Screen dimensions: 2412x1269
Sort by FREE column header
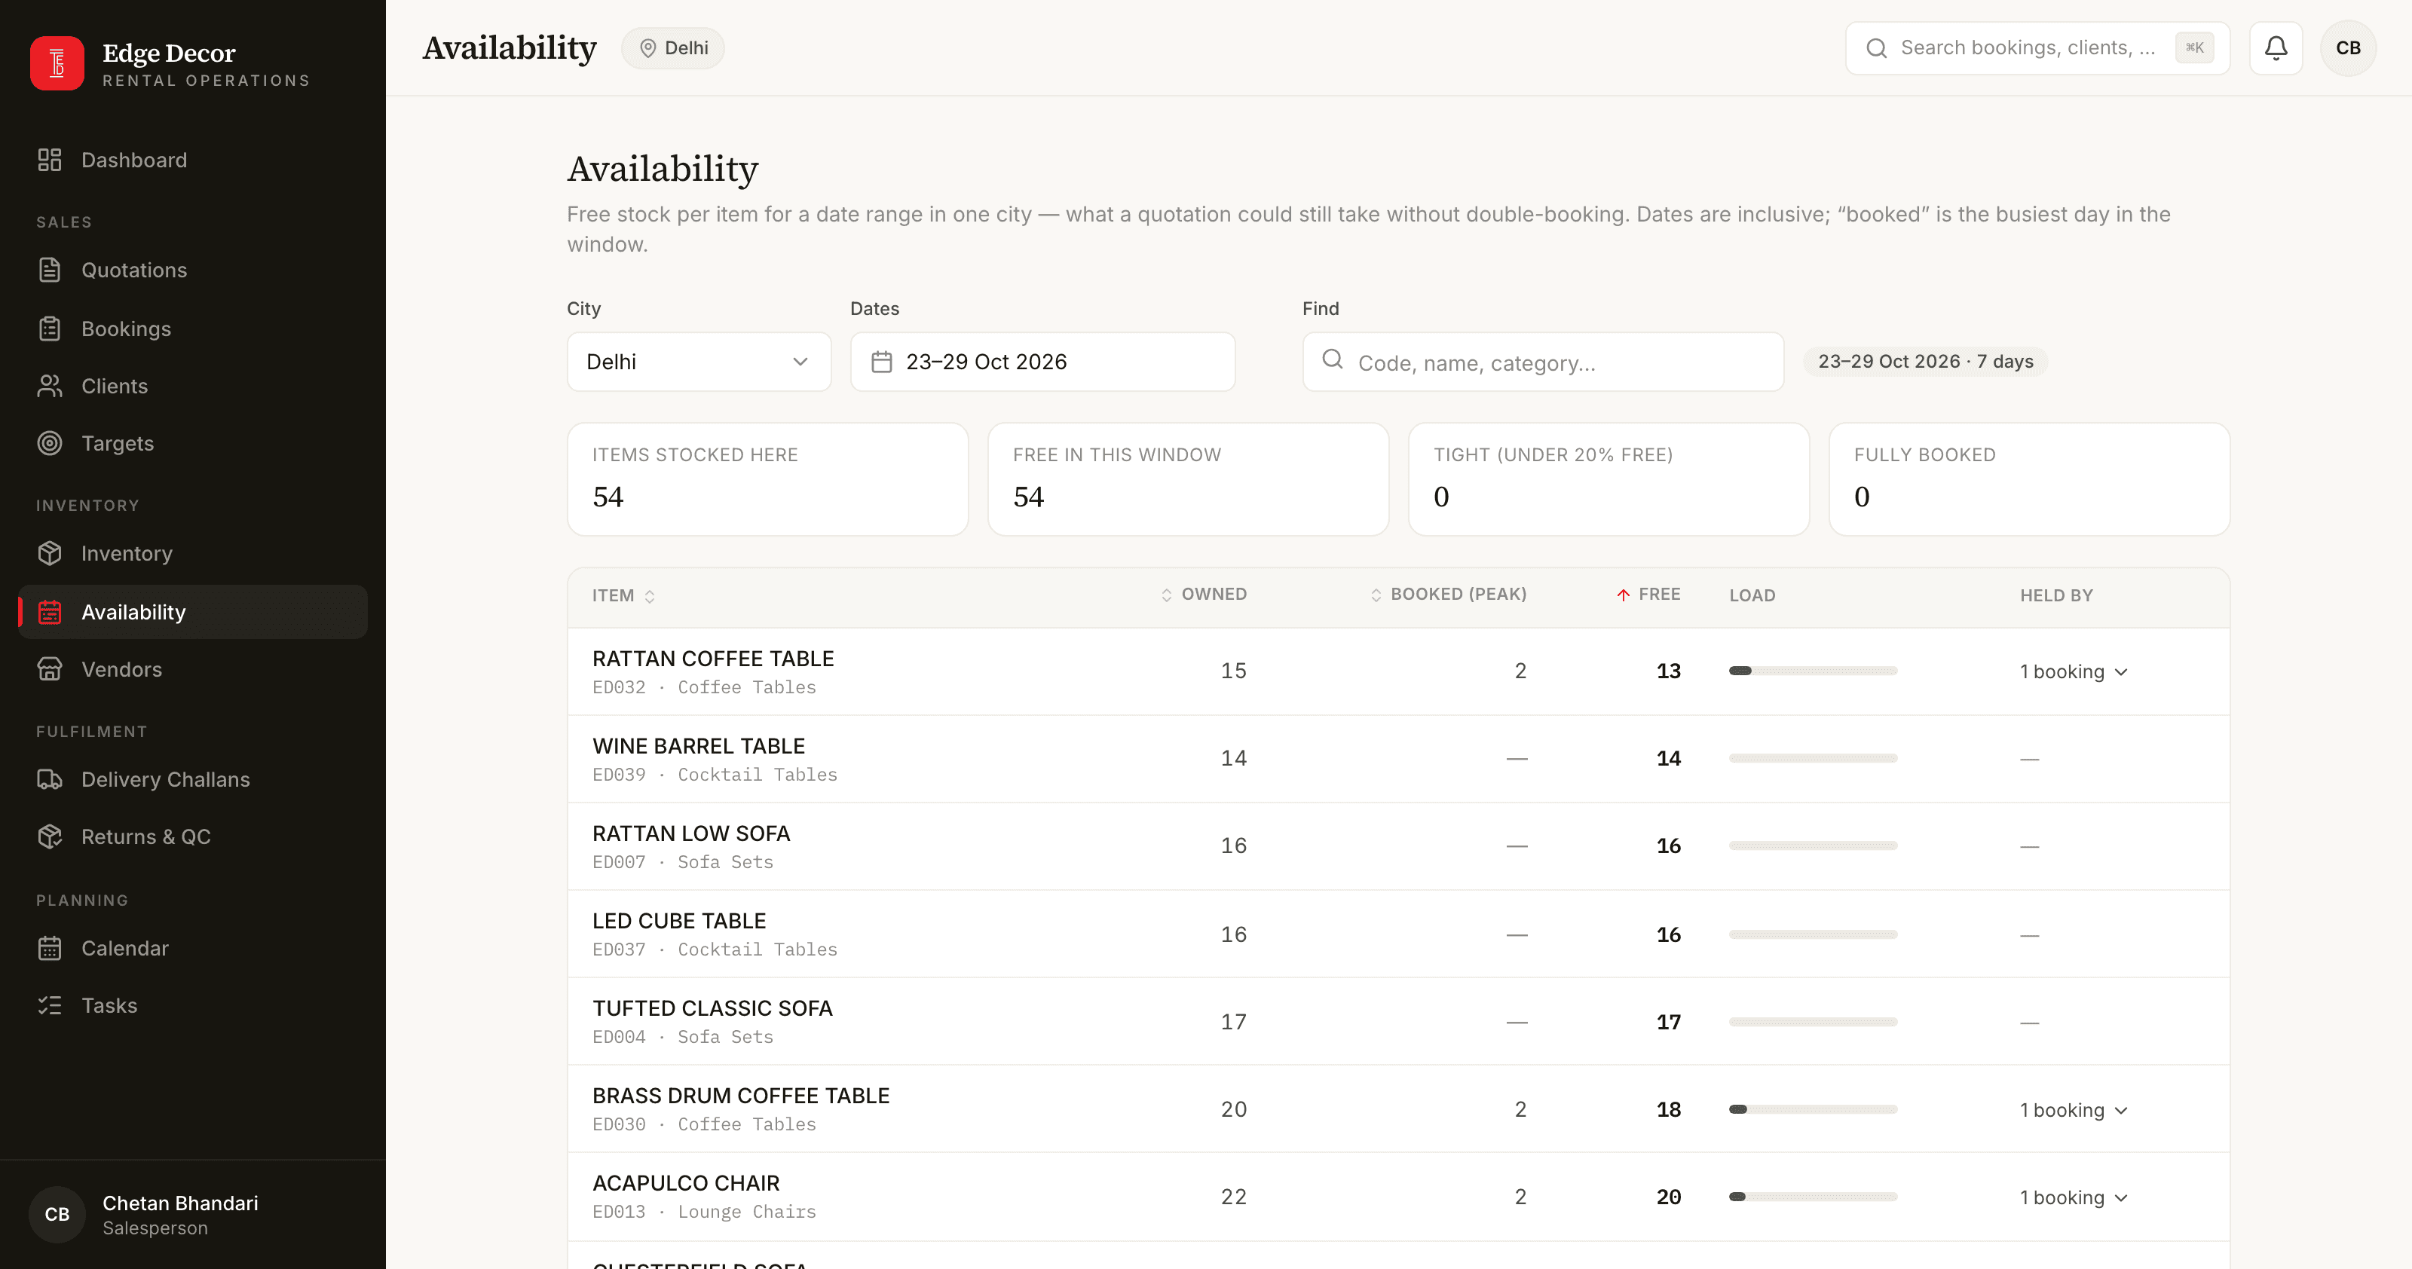point(1649,595)
